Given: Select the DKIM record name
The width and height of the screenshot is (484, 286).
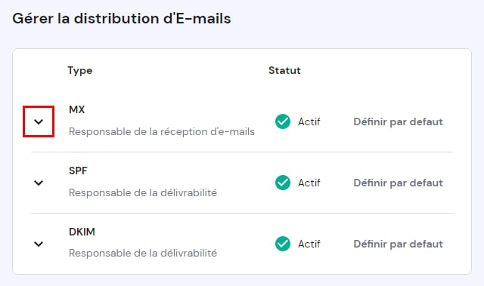Looking at the screenshot, I should (82, 232).
